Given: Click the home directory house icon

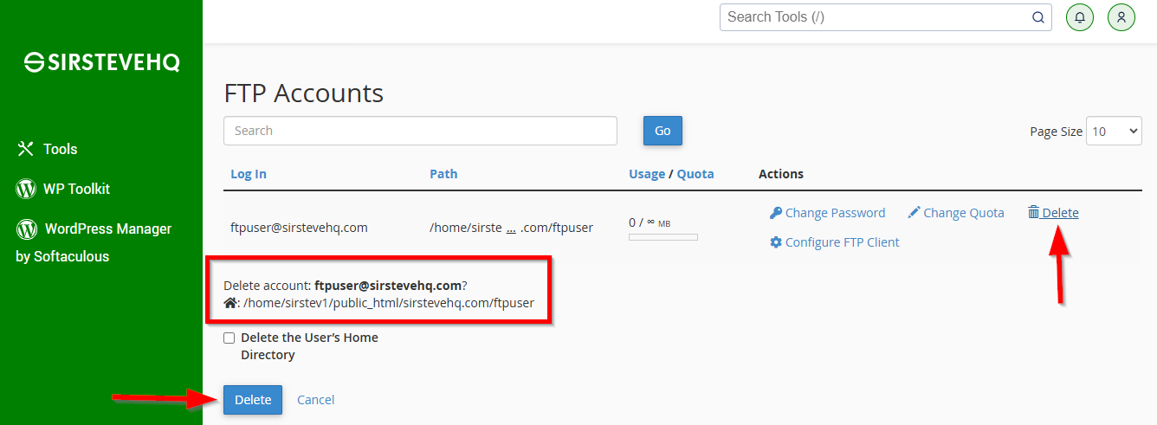Looking at the screenshot, I should point(230,303).
